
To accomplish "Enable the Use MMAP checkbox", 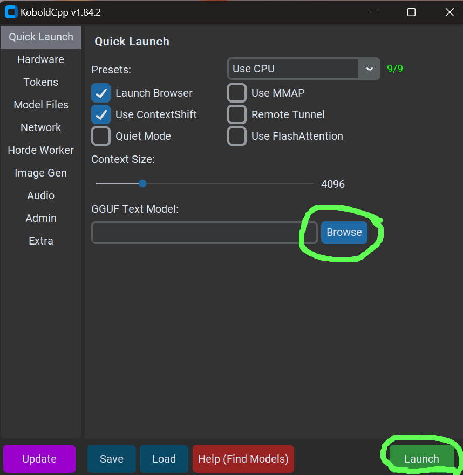I will 237,93.
